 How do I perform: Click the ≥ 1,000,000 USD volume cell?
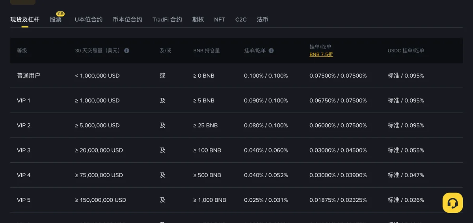point(97,100)
